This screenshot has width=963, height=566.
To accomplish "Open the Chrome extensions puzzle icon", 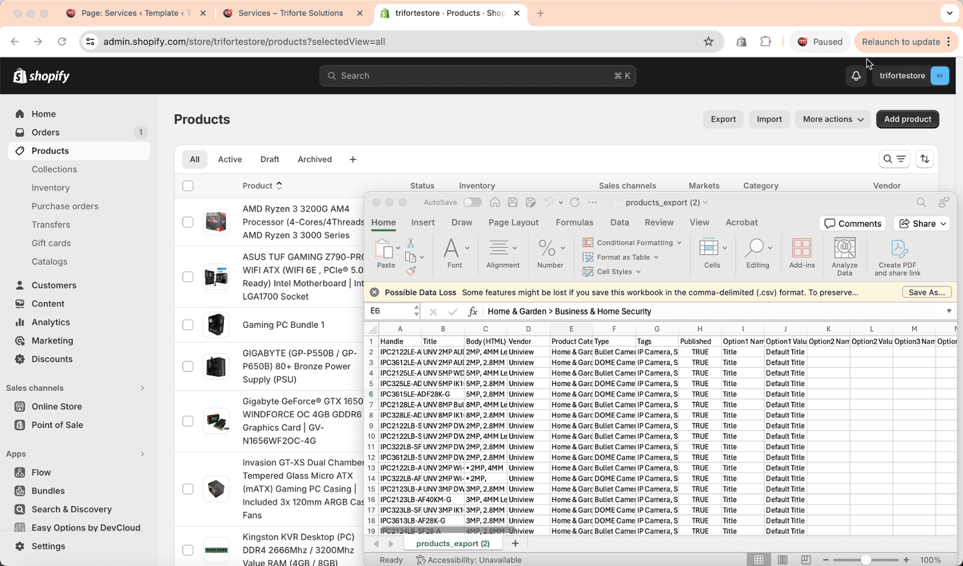I will [x=766, y=42].
